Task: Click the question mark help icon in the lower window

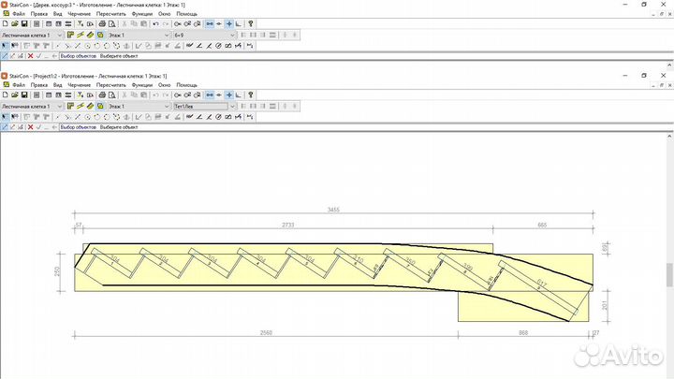Action: pos(251,95)
